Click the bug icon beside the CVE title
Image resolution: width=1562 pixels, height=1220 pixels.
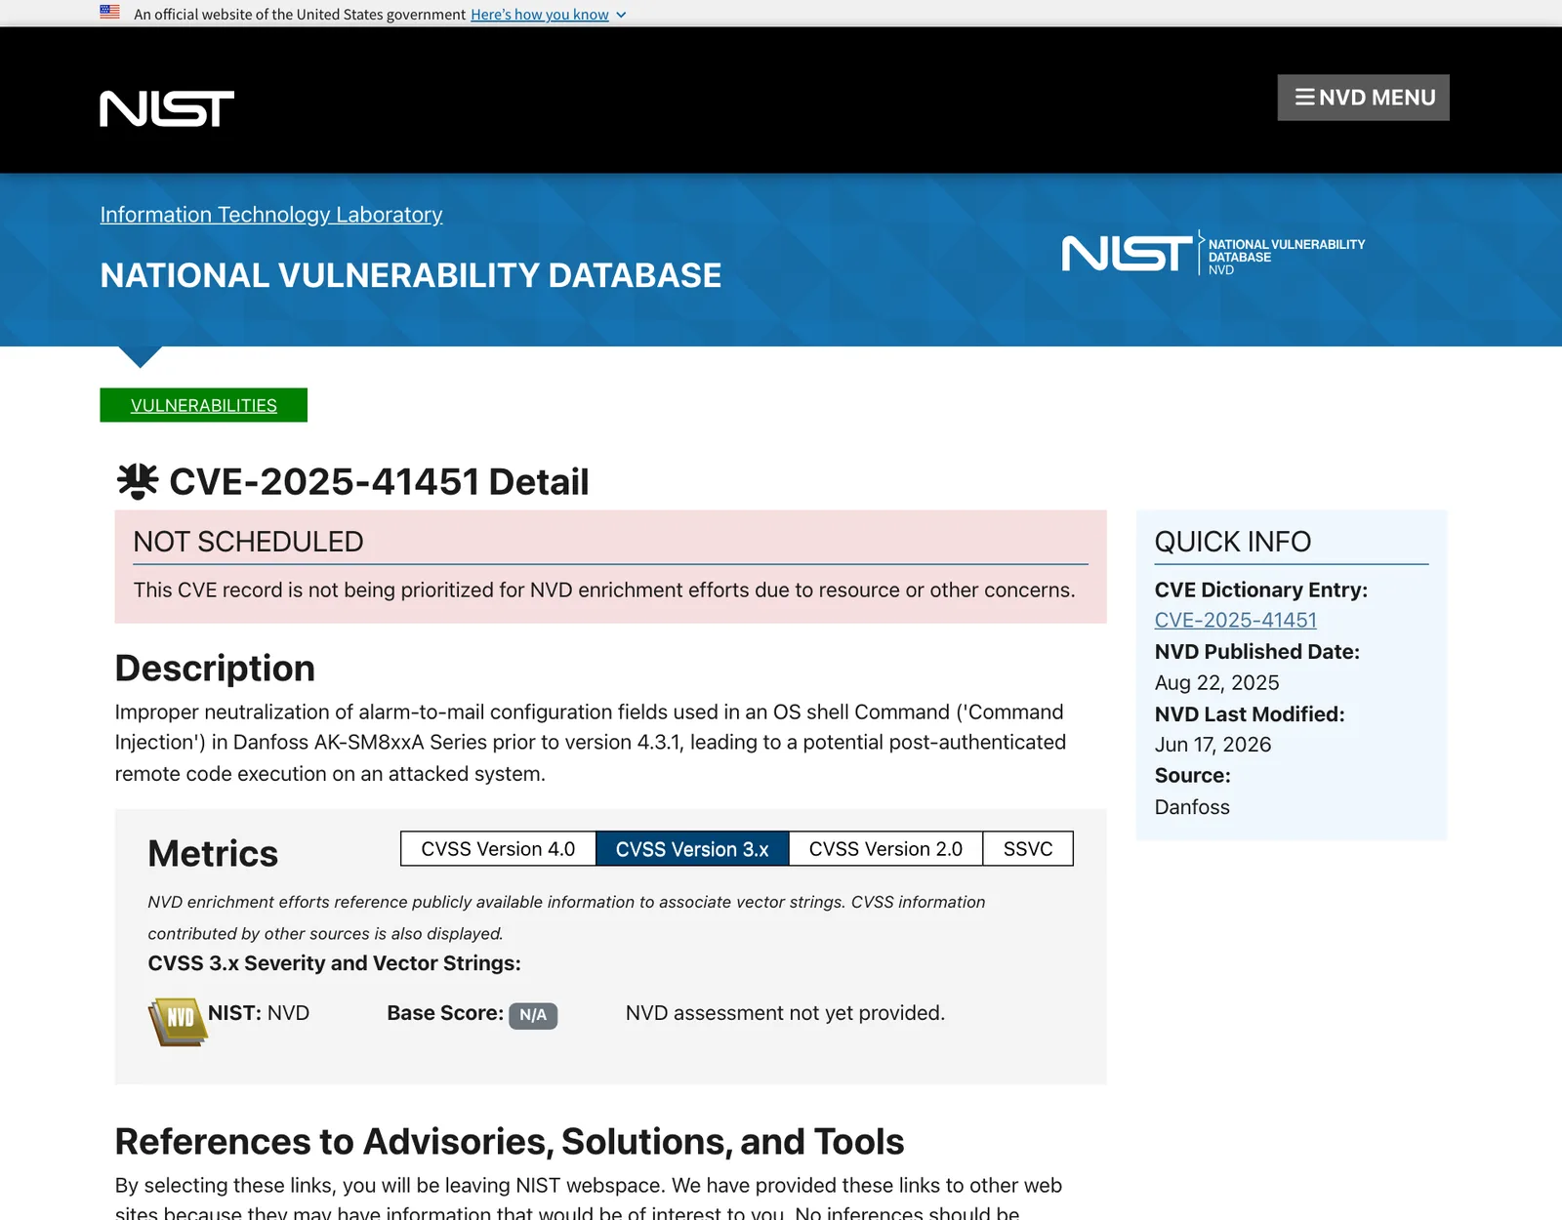pos(138,481)
